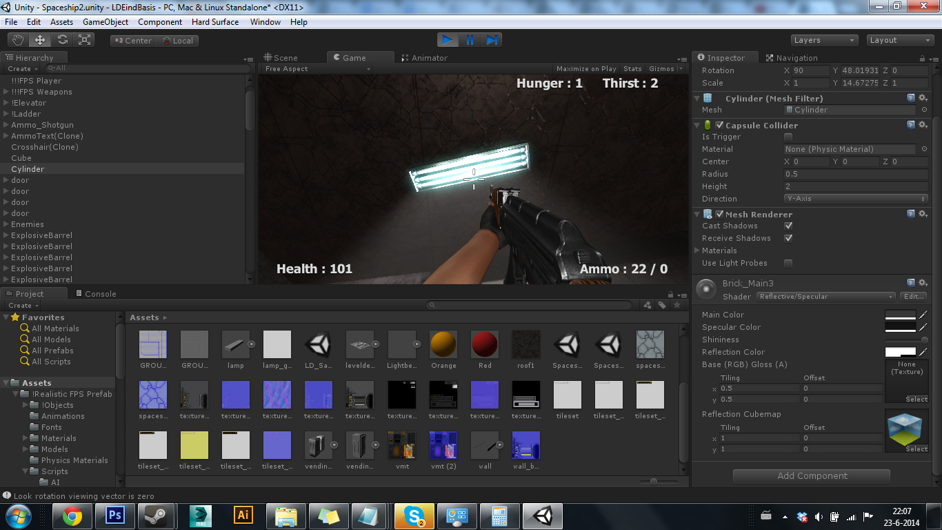The image size is (942, 530).
Task: Open the Shader dropdown showing Reflective/Specular
Action: (x=825, y=297)
